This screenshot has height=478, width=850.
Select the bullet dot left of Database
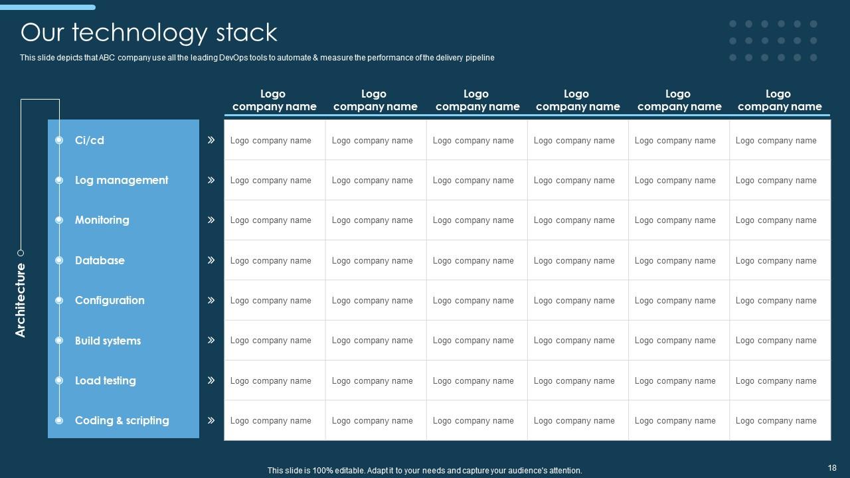point(59,260)
